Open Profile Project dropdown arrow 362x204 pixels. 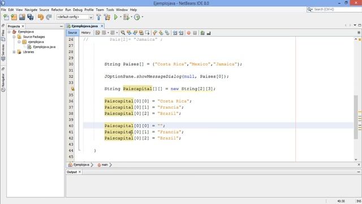pyautogui.click(x=142, y=17)
